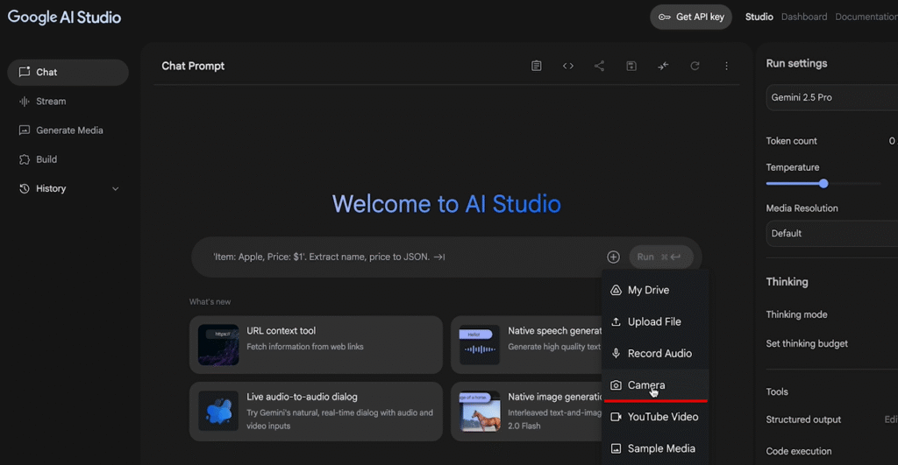Click the Sample Media picture icon
Image resolution: width=898 pixels, height=465 pixels.
[x=616, y=449]
